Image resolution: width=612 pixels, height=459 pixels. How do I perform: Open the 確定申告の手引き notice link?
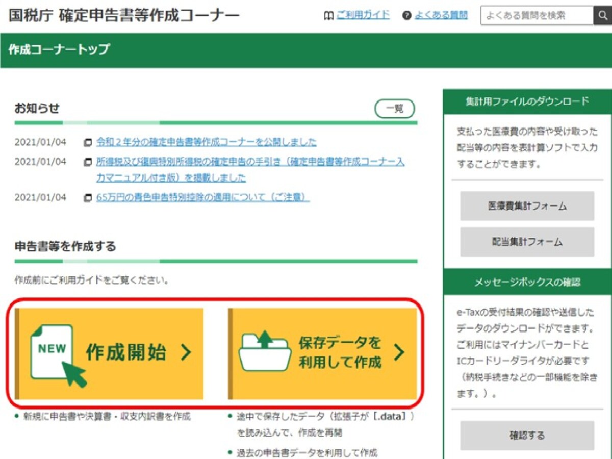[x=250, y=170]
